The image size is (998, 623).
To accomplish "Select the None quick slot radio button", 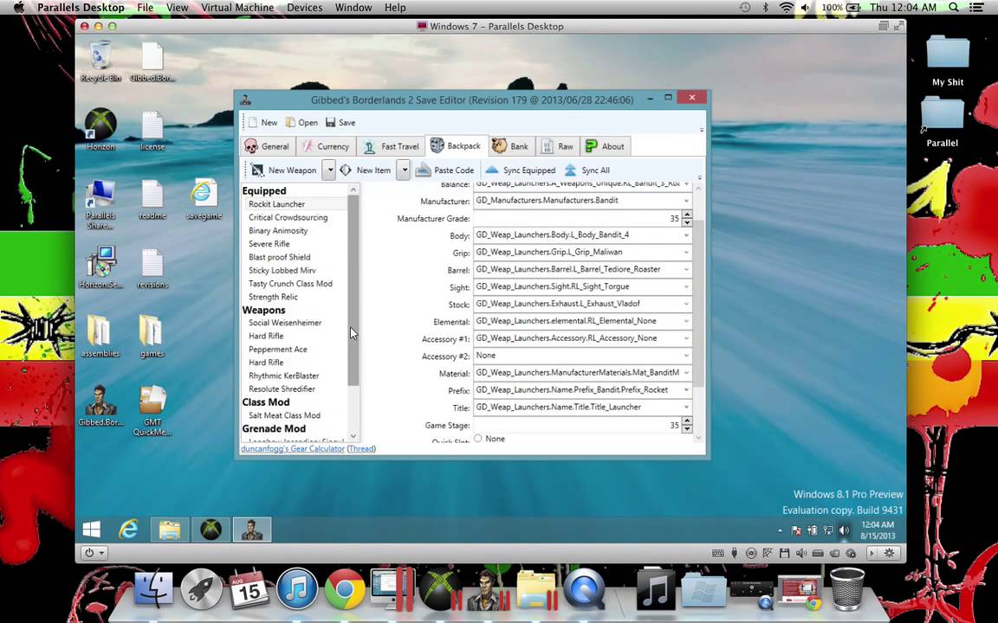I will click(478, 439).
